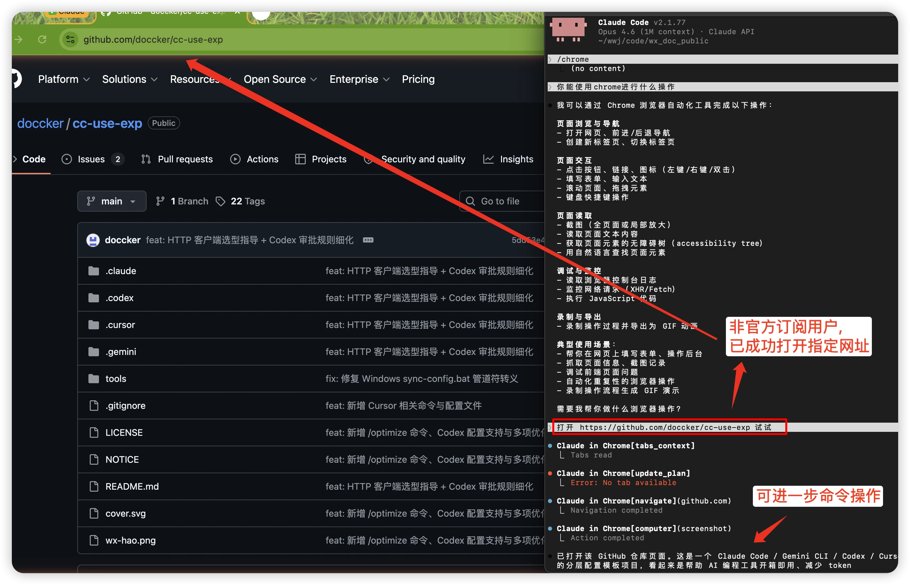
Task: Click 'Navigation completed' terminal text
Action: pos(616,510)
